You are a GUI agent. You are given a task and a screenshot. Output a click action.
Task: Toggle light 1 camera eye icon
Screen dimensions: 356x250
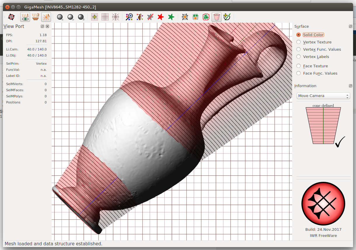25,17
